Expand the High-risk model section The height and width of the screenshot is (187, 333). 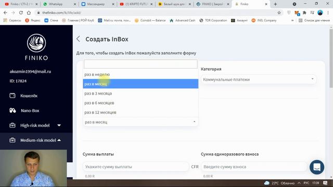click(35, 125)
